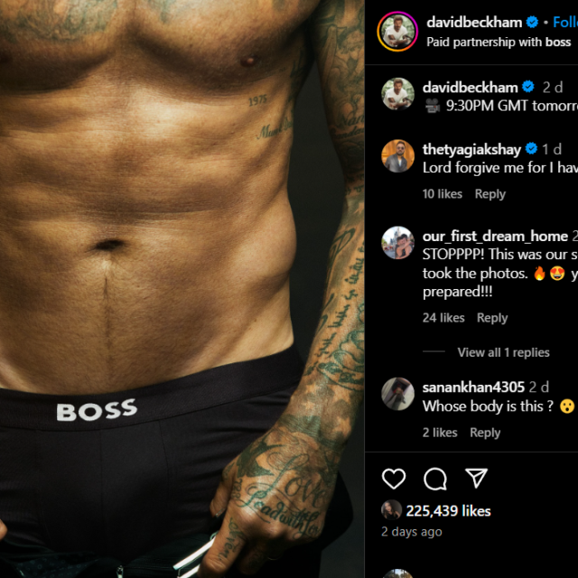
Task: Open the thetyagiakshay profile picture
Action: coord(397,155)
